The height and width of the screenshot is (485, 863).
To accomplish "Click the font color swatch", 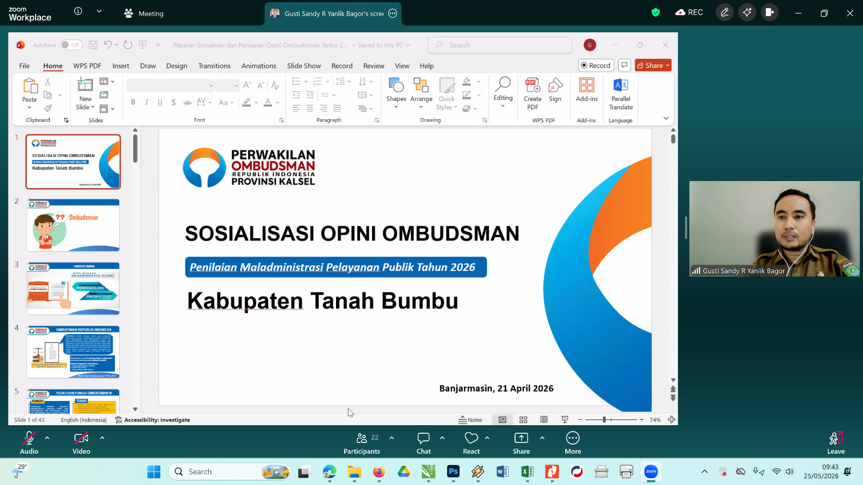I will click(x=268, y=102).
